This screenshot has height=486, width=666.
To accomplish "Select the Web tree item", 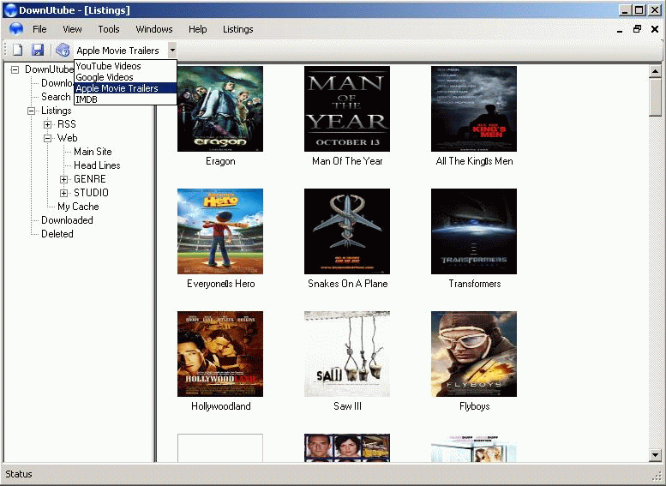I will click(x=67, y=138).
